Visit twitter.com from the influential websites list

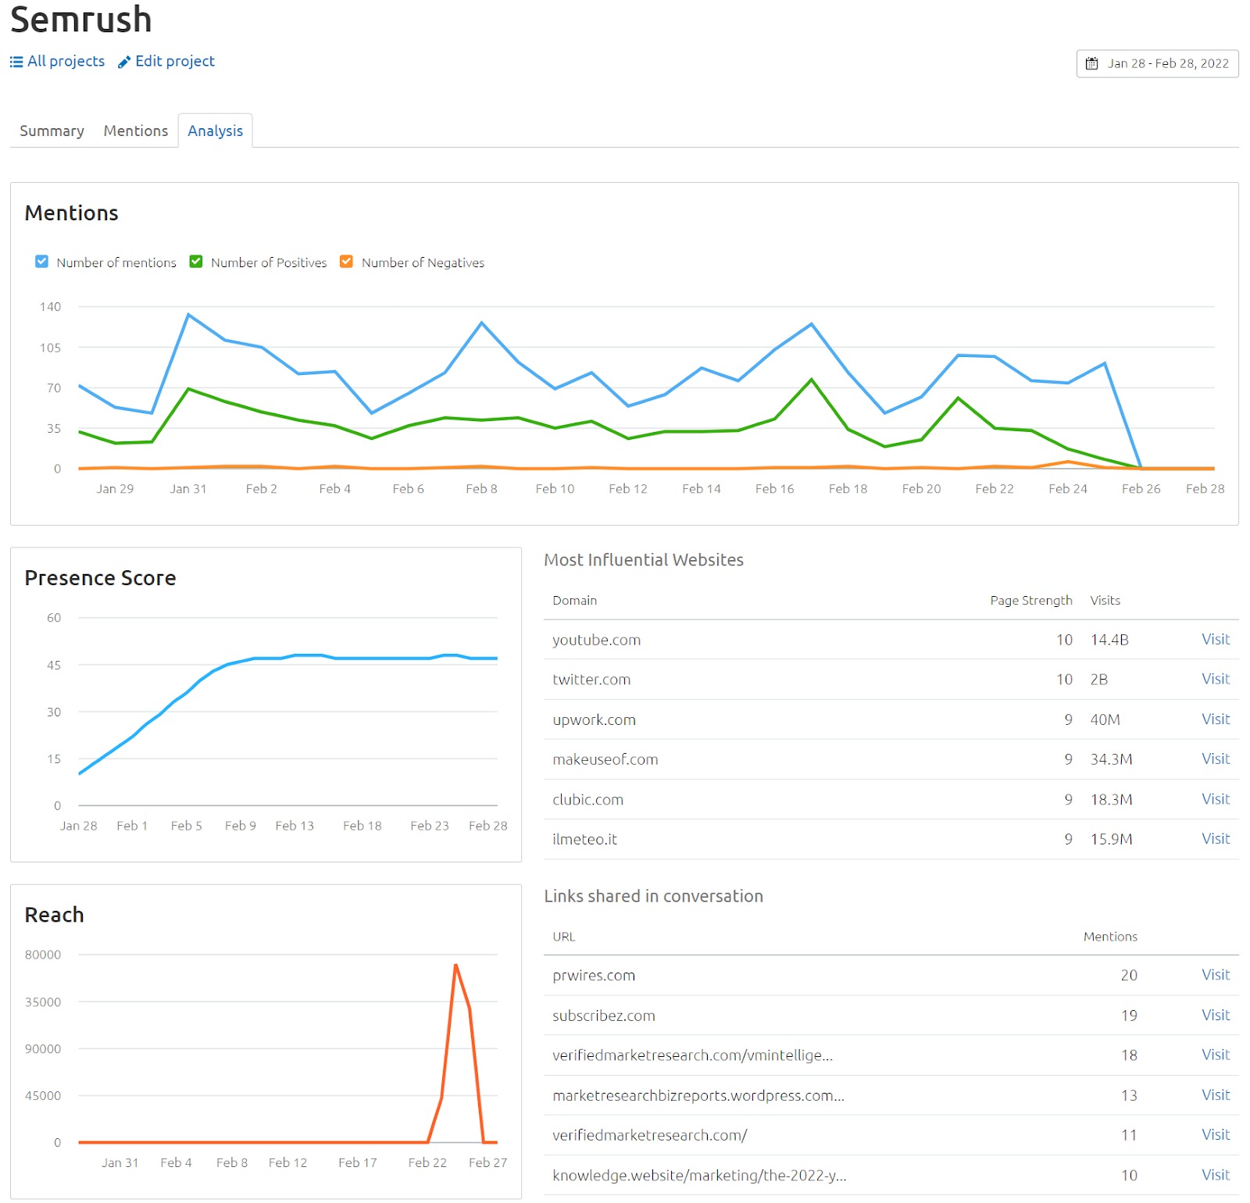tap(1216, 679)
